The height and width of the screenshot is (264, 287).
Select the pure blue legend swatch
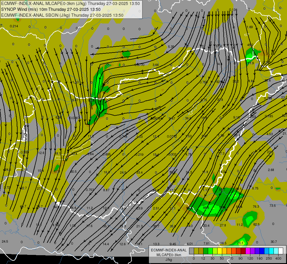point(262,251)
